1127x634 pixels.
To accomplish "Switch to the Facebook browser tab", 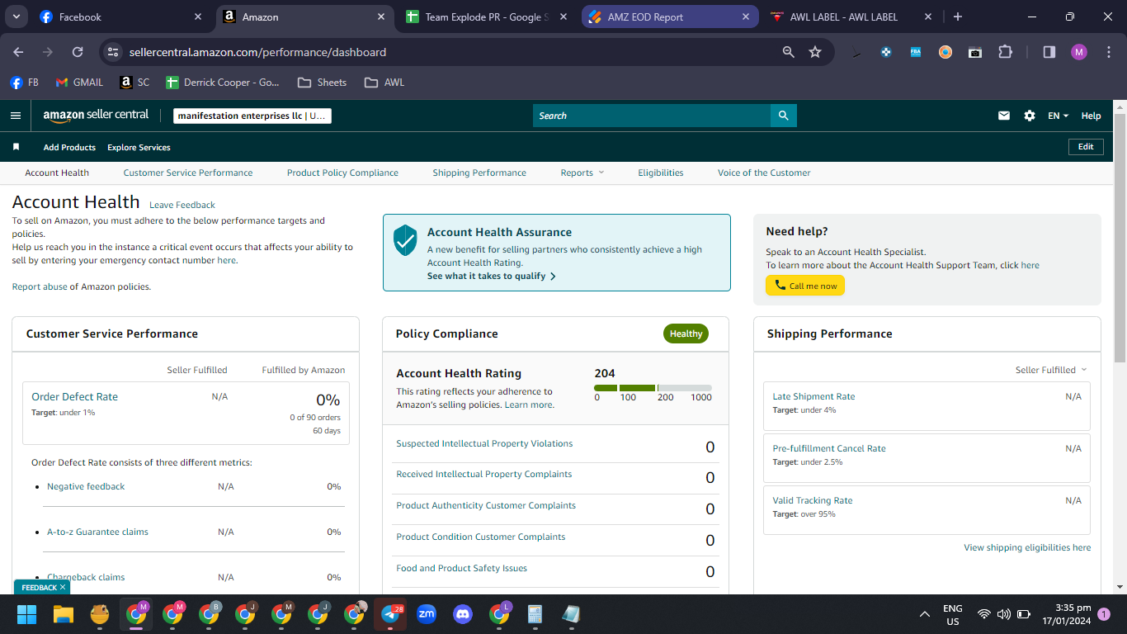I will 120,17.
